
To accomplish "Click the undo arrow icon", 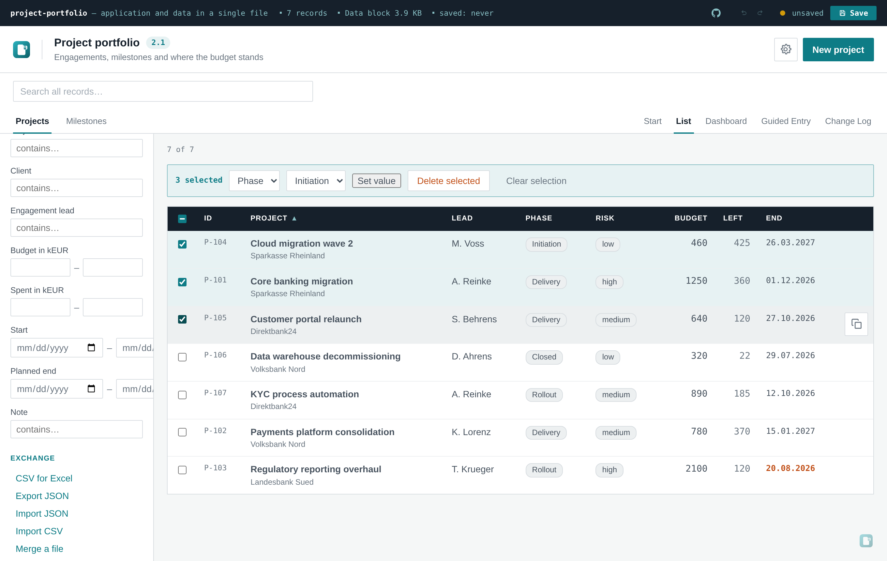I will coord(744,13).
